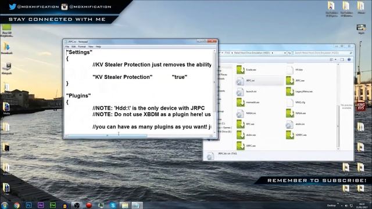Launch Photoshop from taskbar
This screenshot has height=209, width=372.
point(28,205)
